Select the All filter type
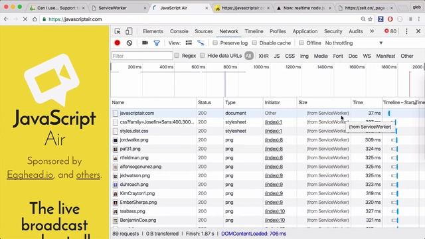425x239 pixels. (248, 56)
